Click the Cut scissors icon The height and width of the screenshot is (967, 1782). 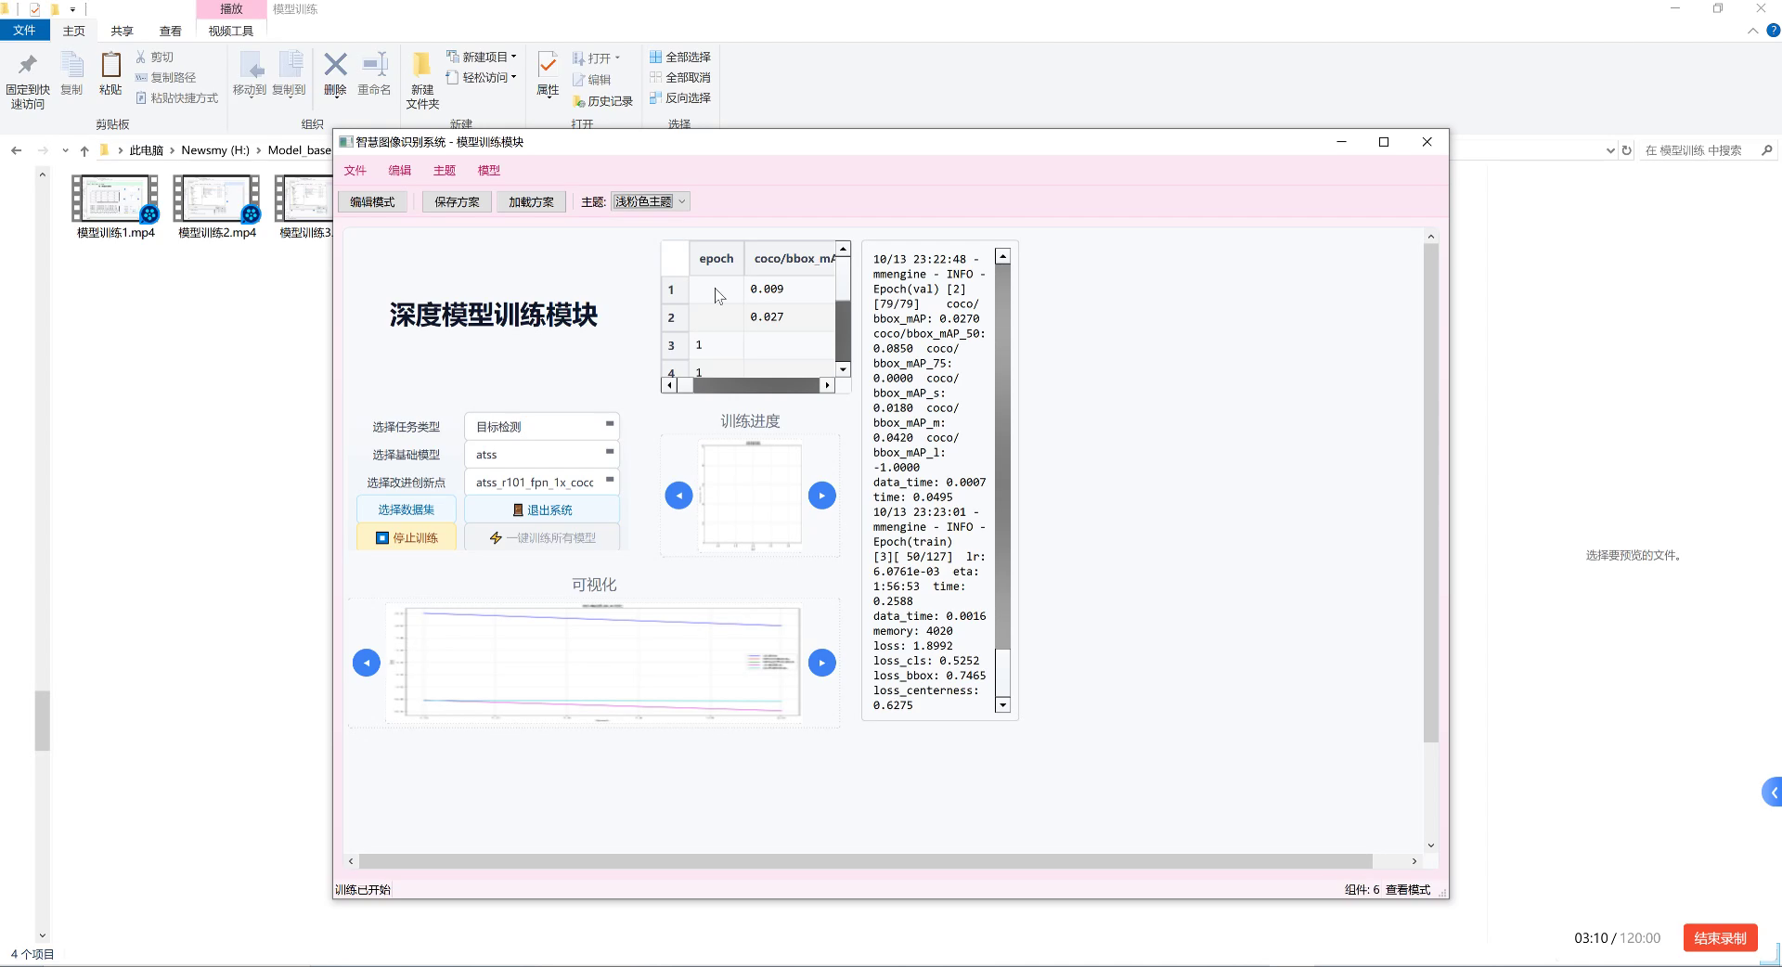click(x=141, y=57)
